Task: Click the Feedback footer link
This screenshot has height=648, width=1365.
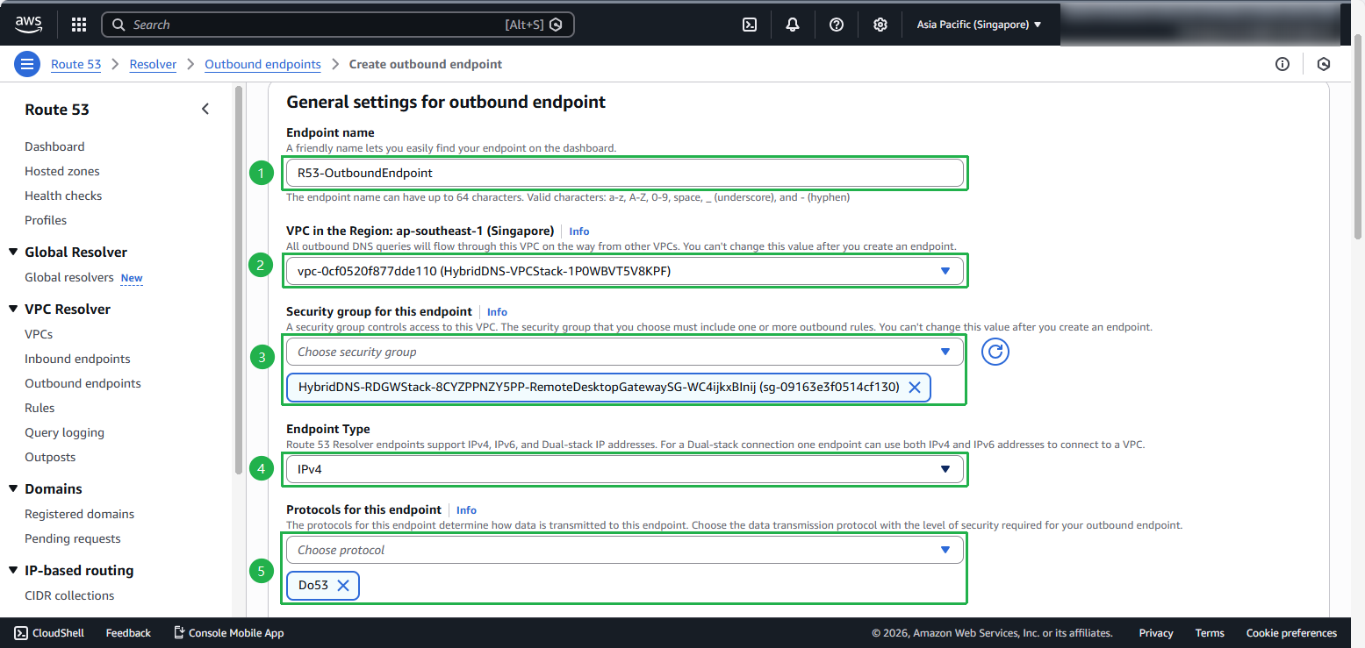Action: point(128,633)
